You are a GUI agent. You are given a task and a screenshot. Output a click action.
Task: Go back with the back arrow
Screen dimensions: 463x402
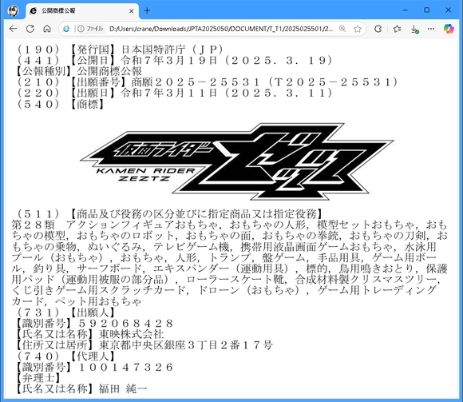(x=13, y=29)
